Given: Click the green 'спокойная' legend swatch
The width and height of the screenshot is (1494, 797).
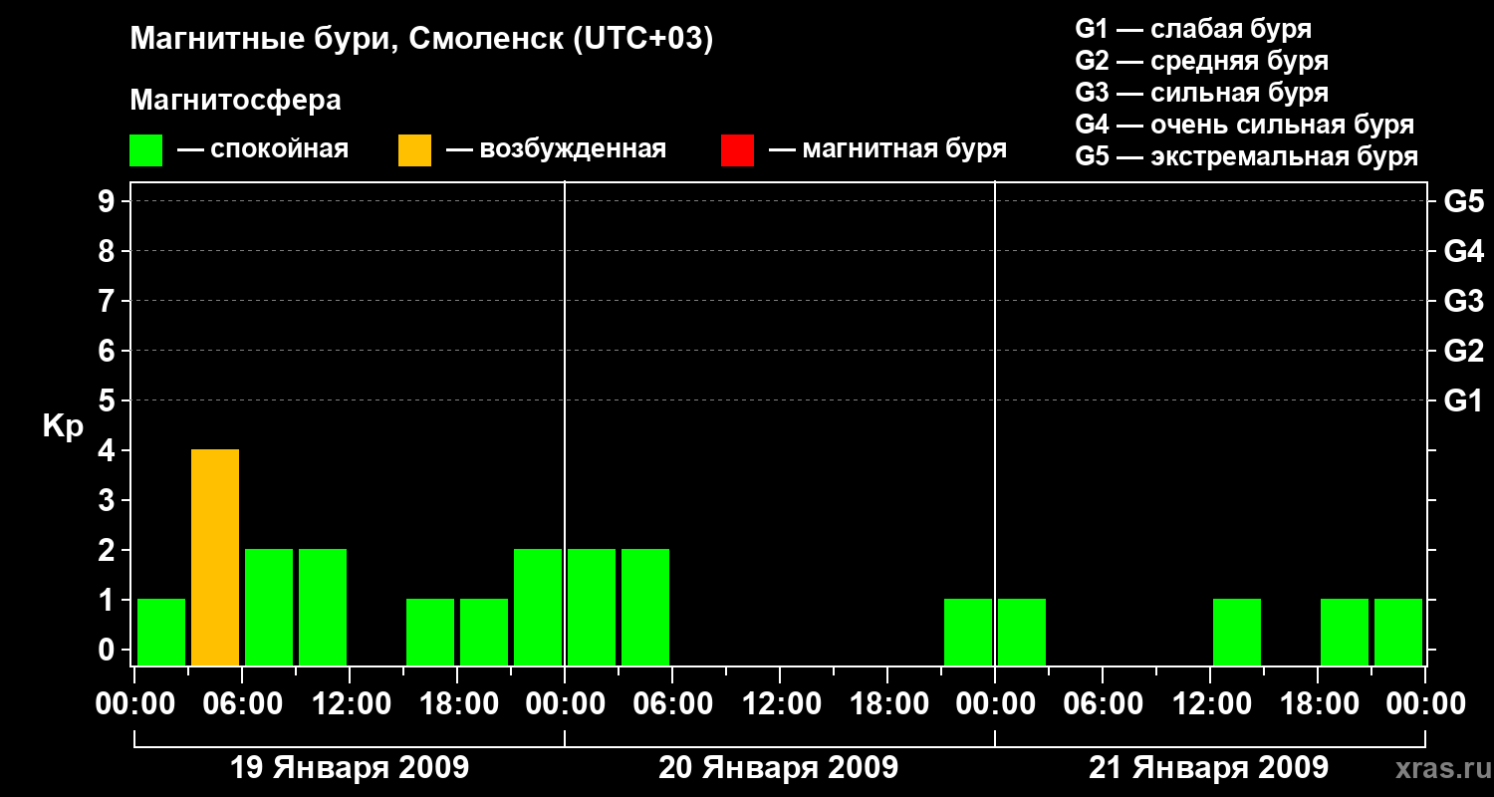Looking at the screenshot, I should [x=145, y=149].
